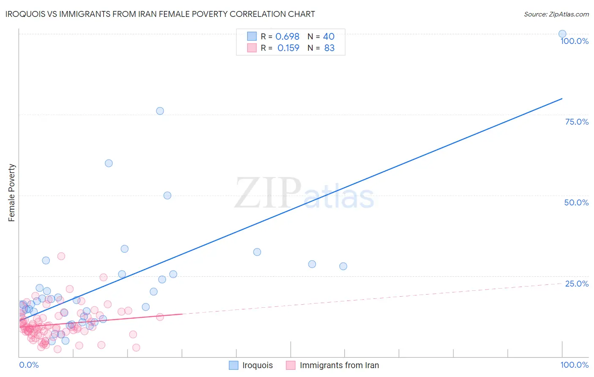Open the Source: ZipAtlas.com link

click(x=556, y=14)
